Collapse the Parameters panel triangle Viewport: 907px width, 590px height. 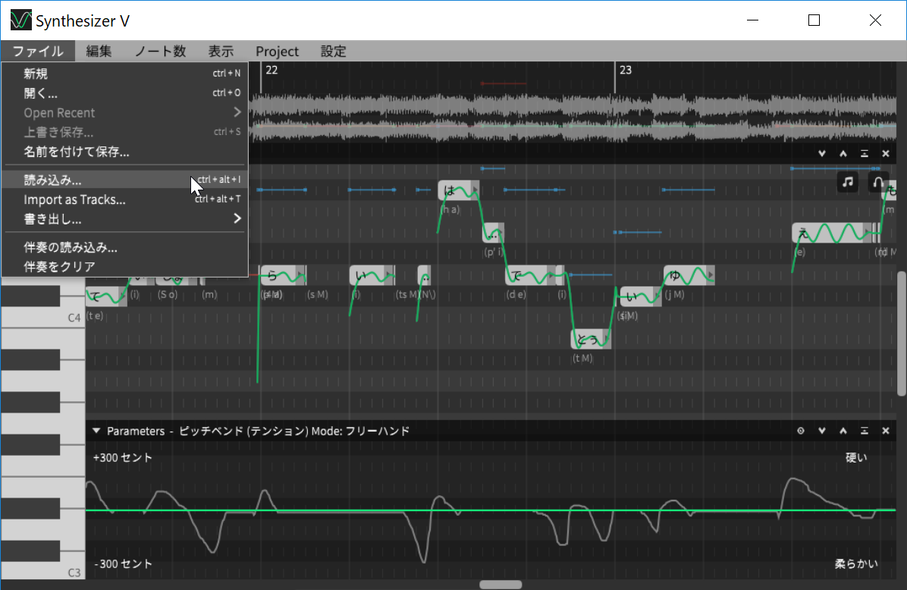tap(96, 431)
